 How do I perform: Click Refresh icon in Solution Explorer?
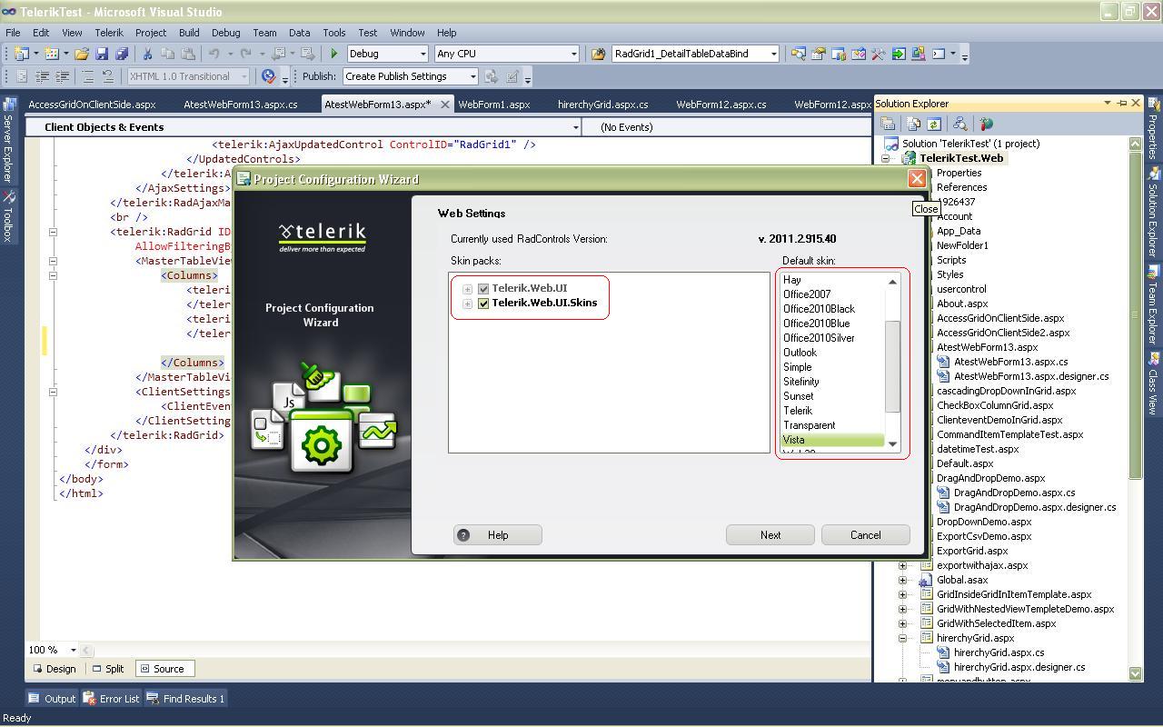click(933, 124)
